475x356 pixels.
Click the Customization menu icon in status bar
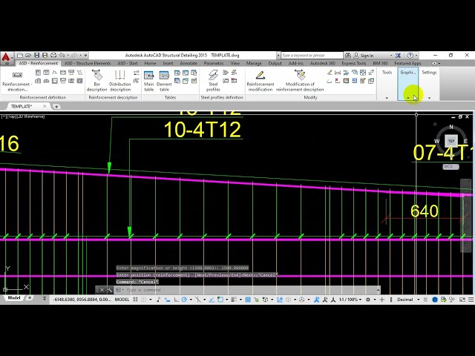[471, 300]
